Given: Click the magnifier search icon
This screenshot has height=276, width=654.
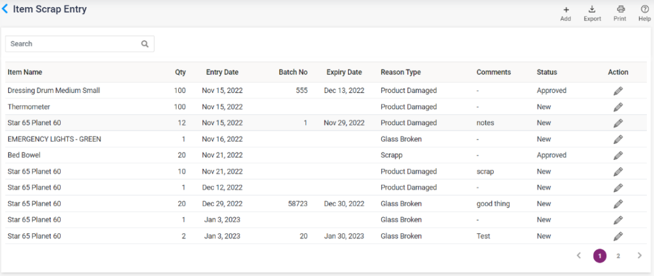Looking at the screenshot, I should [145, 44].
